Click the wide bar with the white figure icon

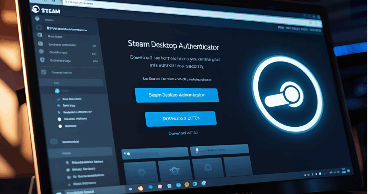coord(219,149)
